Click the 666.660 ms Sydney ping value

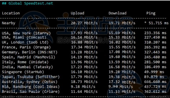(155, 82)
